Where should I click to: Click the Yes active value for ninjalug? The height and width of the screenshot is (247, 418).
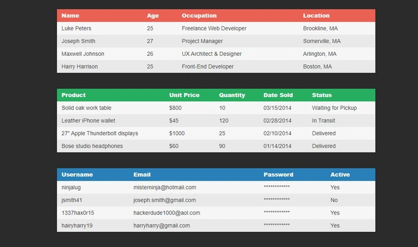[x=335, y=187]
